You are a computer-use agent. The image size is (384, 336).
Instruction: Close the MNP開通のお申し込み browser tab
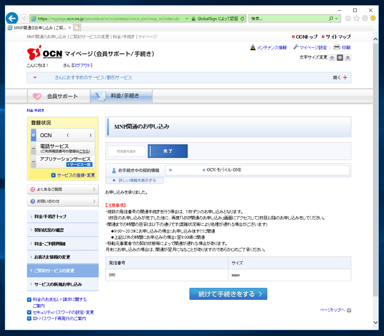pos(69,28)
